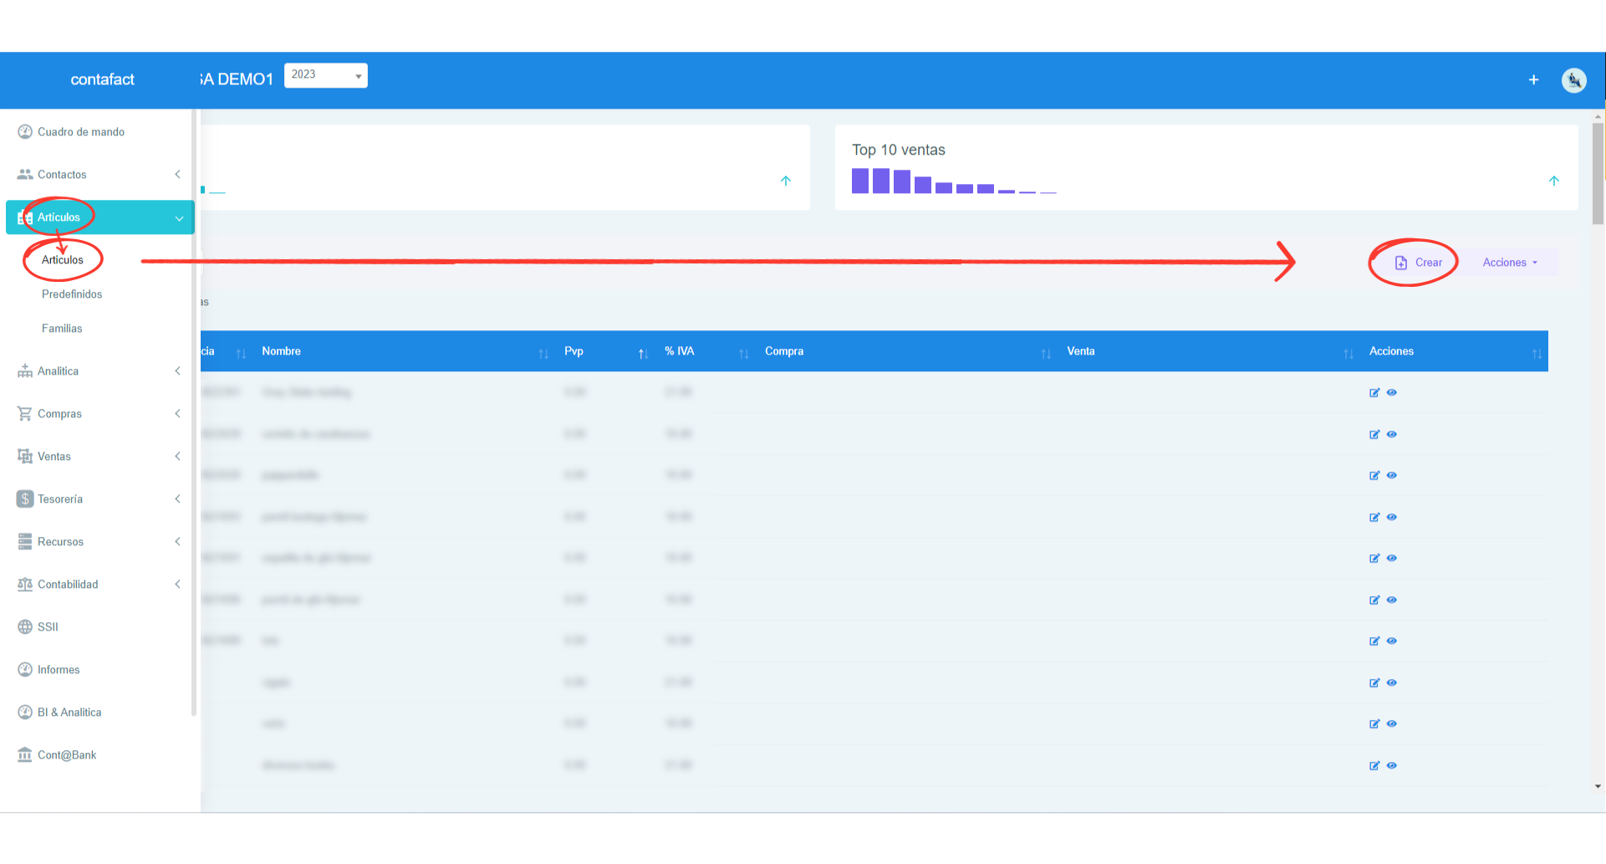Viewport: 1606px width, 864px height.
Task: Click the SSII globe icon
Action: point(25,627)
